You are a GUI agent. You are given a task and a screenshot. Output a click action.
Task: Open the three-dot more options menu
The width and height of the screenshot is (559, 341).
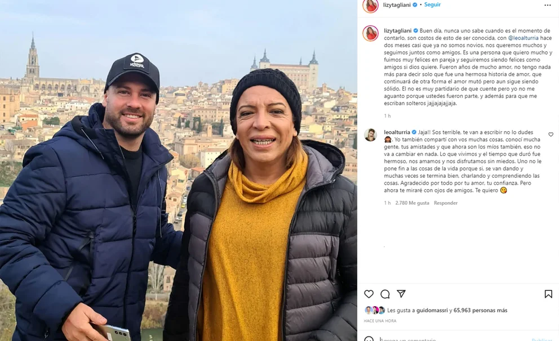pos(548,5)
